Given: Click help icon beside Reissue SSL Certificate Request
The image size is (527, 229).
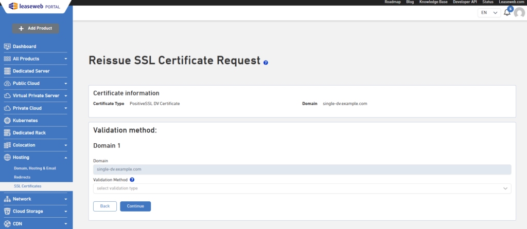Looking at the screenshot, I should point(266,63).
